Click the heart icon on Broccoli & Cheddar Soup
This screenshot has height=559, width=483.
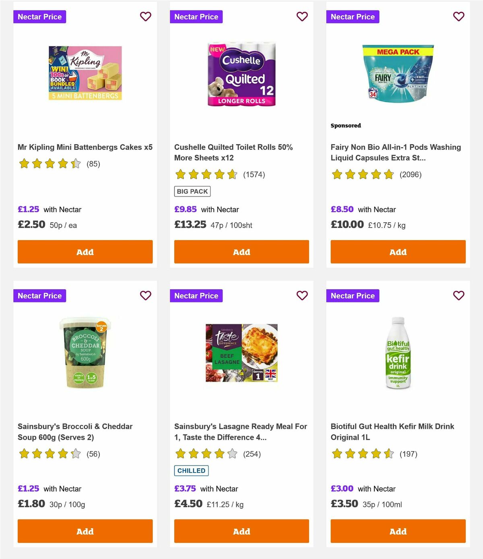pos(145,295)
